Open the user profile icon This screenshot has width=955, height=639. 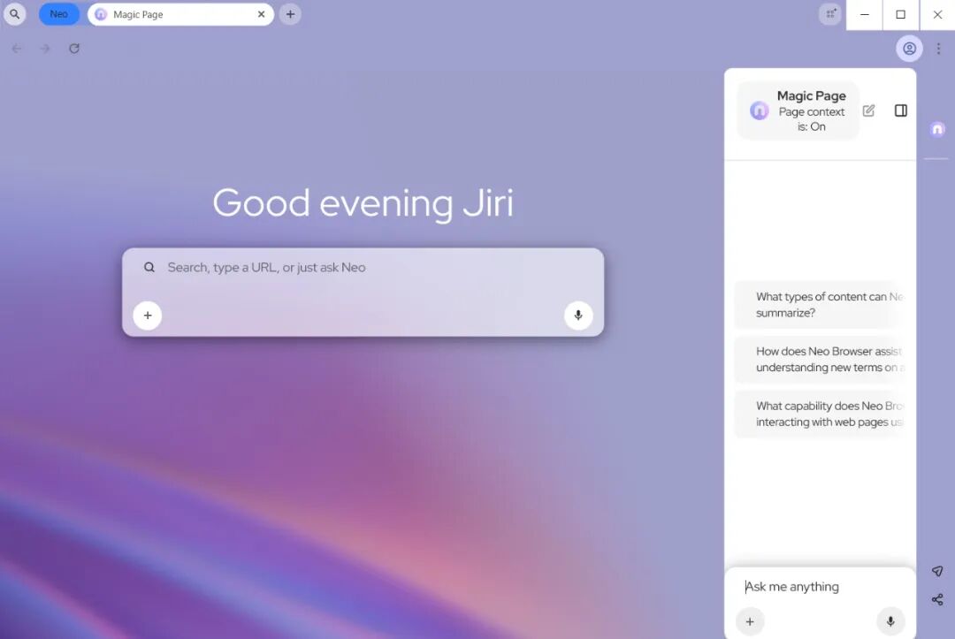[909, 49]
